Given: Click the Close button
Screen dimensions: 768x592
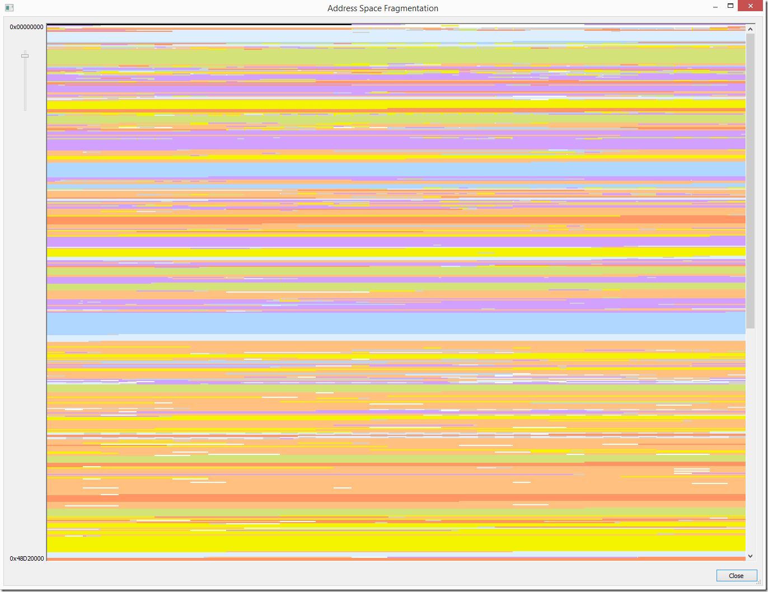Looking at the screenshot, I should 736,575.
